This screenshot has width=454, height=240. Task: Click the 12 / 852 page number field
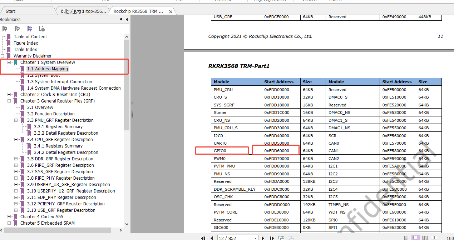(235, 238)
